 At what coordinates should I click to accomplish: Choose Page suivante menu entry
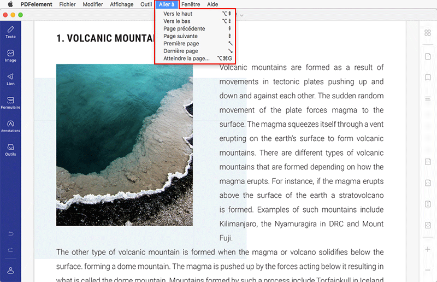click(195, 36)
